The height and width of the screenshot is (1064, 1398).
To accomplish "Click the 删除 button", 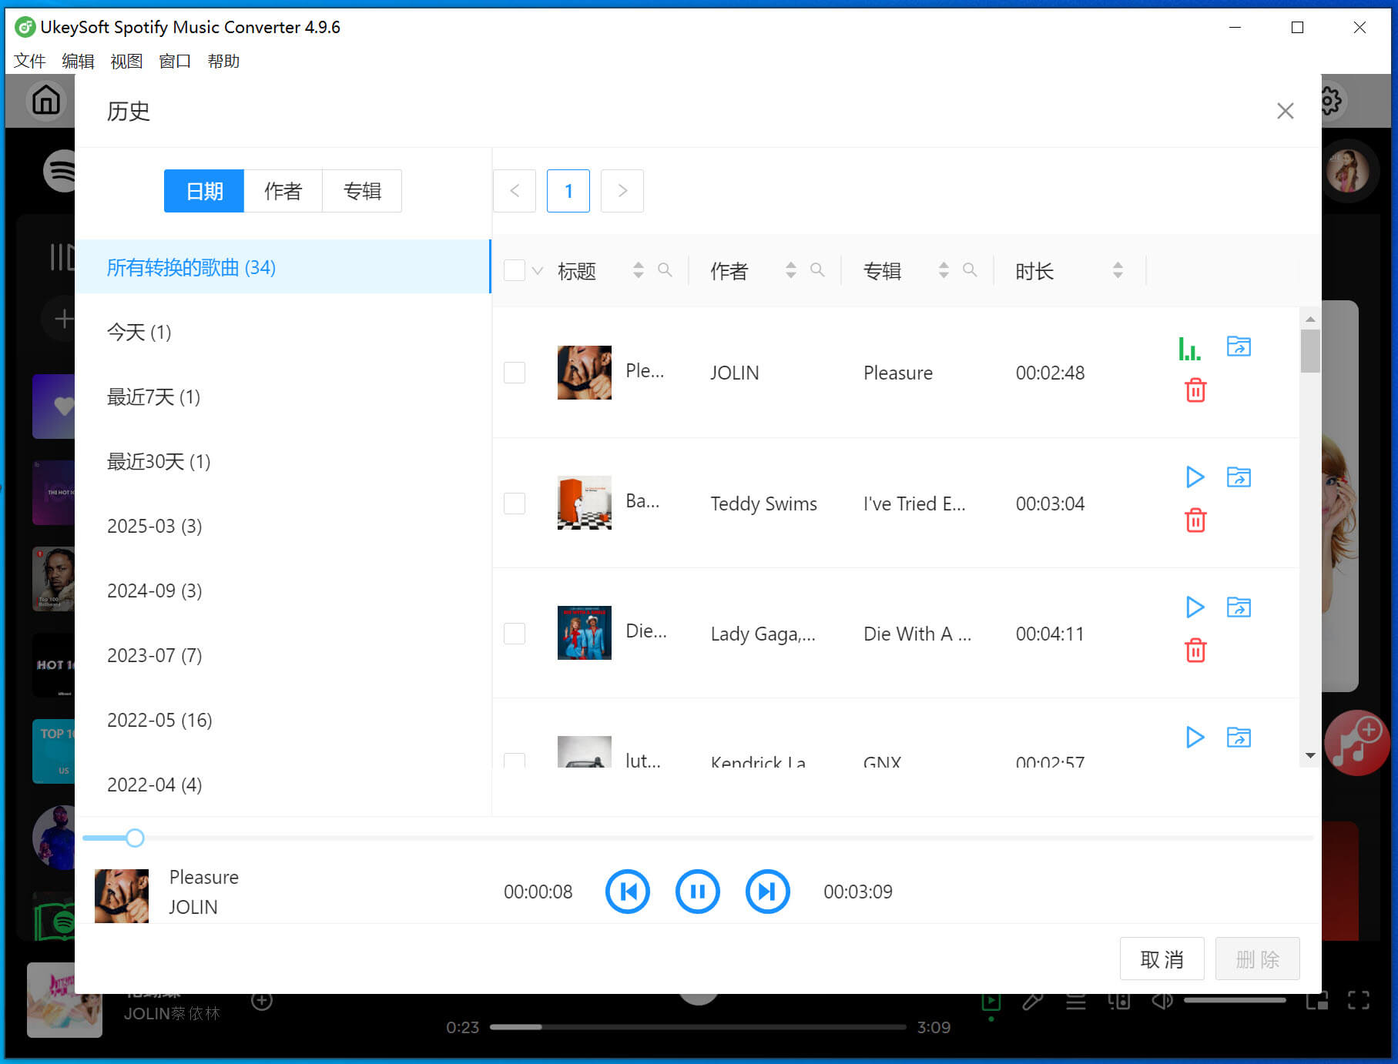I will tap(1257, 959).
